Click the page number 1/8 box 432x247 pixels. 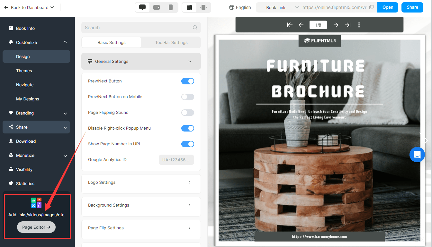(318, 25)
